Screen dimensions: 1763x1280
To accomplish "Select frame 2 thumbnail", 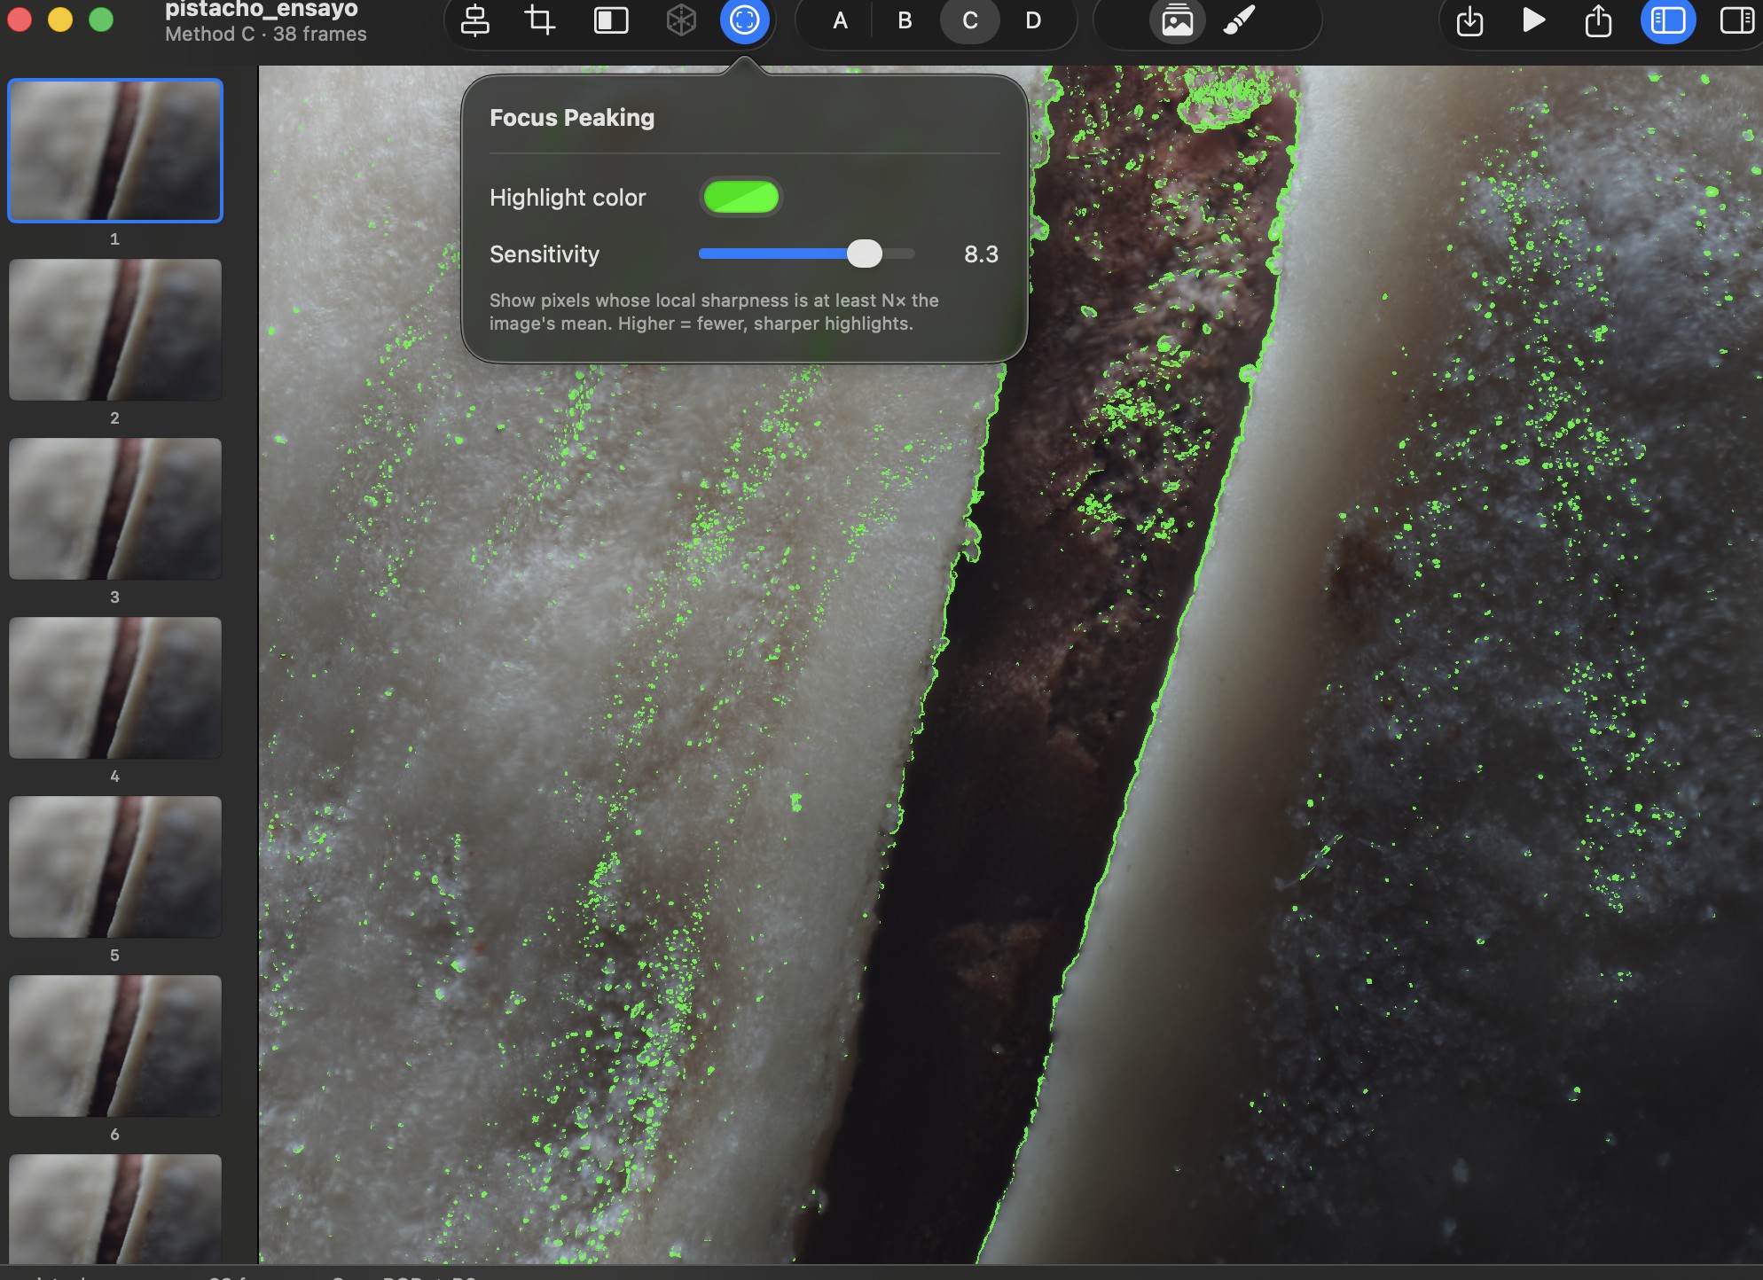I will click(x=115, y=330).
